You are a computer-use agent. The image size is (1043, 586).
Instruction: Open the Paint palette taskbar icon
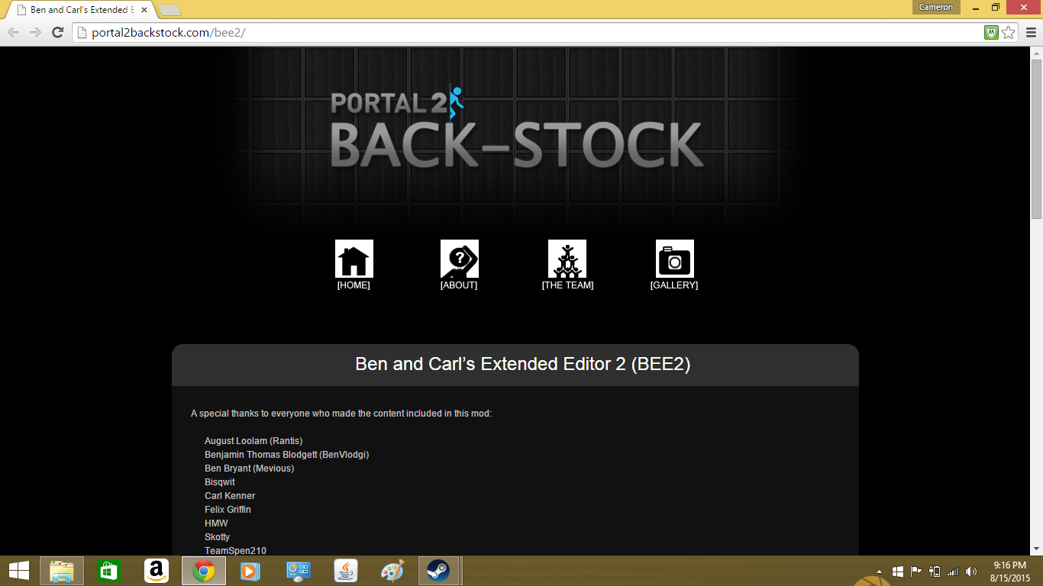(x=392, y=571)
